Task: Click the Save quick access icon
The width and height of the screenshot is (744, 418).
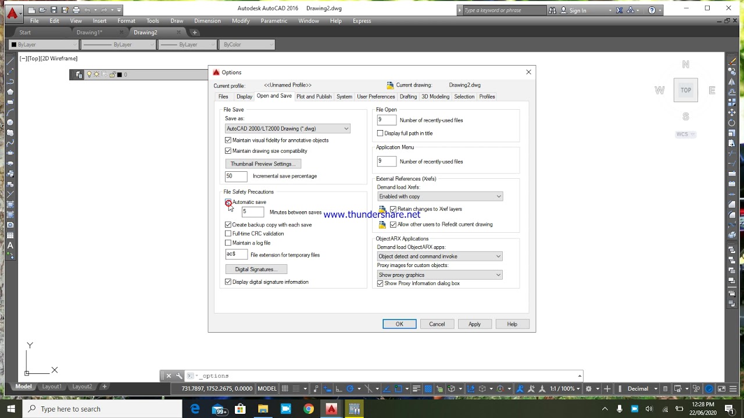Action: point(53,10)
